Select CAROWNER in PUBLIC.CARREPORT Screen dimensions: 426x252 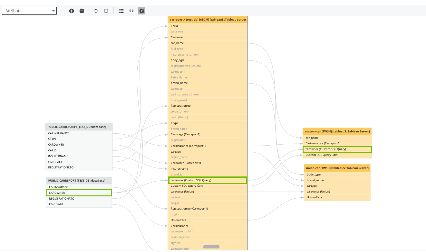click(79, 193)
